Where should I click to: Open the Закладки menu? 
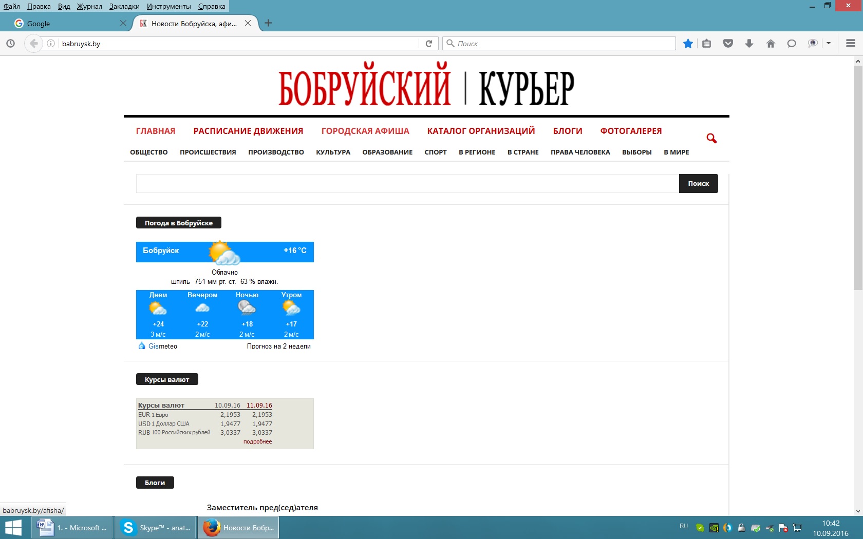124,6
